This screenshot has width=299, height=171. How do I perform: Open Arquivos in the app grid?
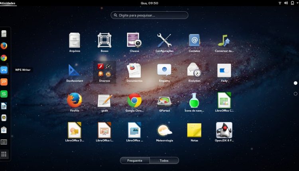tap(75, 40)
